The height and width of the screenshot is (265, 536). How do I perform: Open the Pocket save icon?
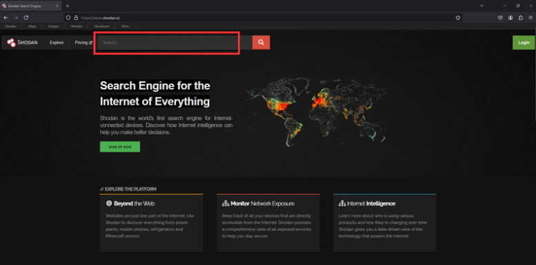[x=500, y=18]
